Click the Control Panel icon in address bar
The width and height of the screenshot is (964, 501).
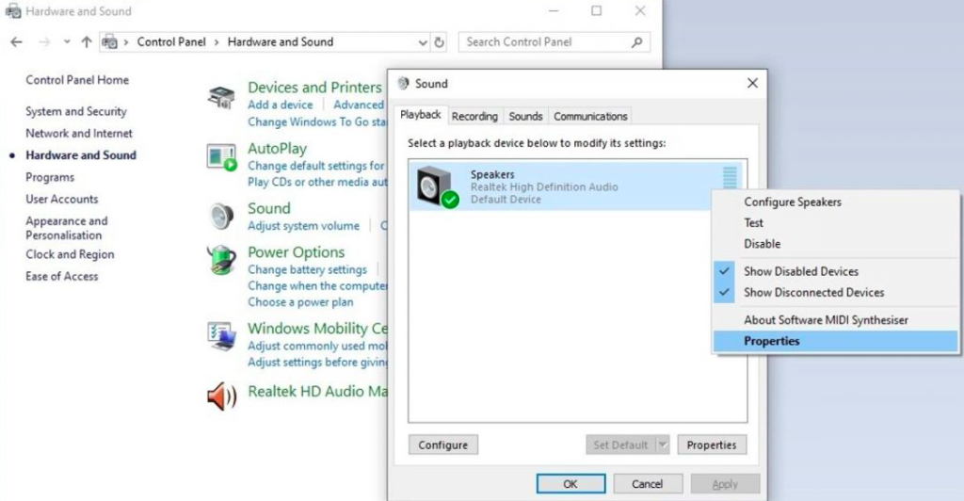tap(109, 41)
